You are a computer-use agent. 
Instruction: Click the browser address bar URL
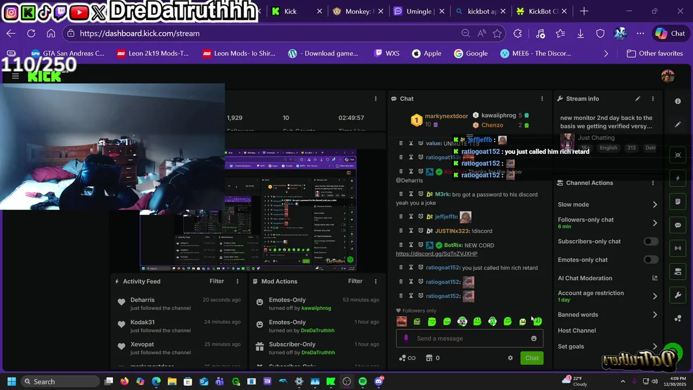(x=140, y=33)
